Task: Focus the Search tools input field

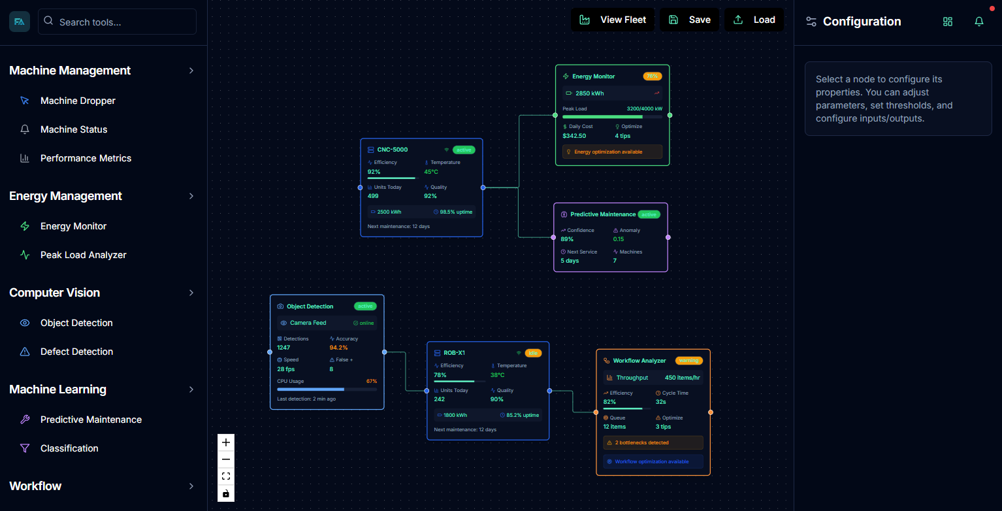Action: [117, 22]
